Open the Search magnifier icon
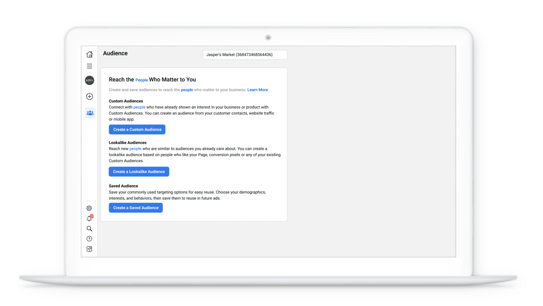The width and height of the screenshot is (543, 306). 89,228
